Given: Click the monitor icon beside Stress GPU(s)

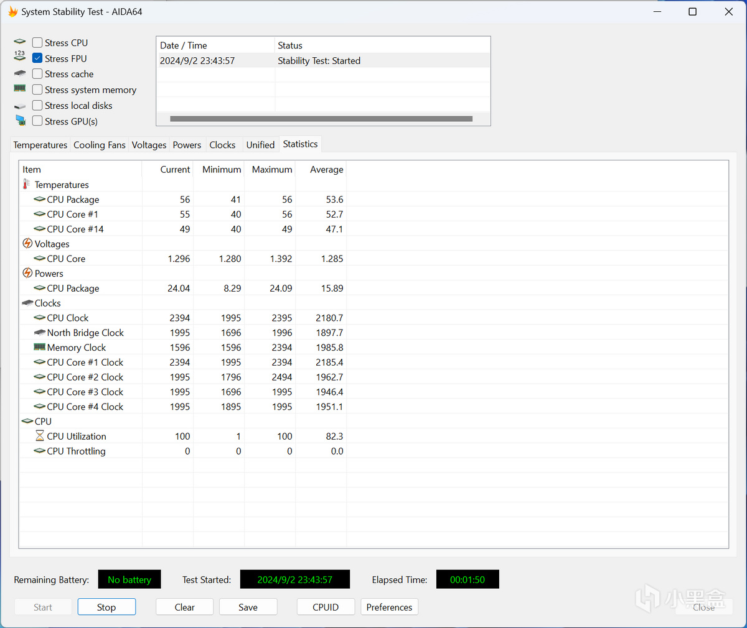Looking at the screenshot, I should 20,121.
